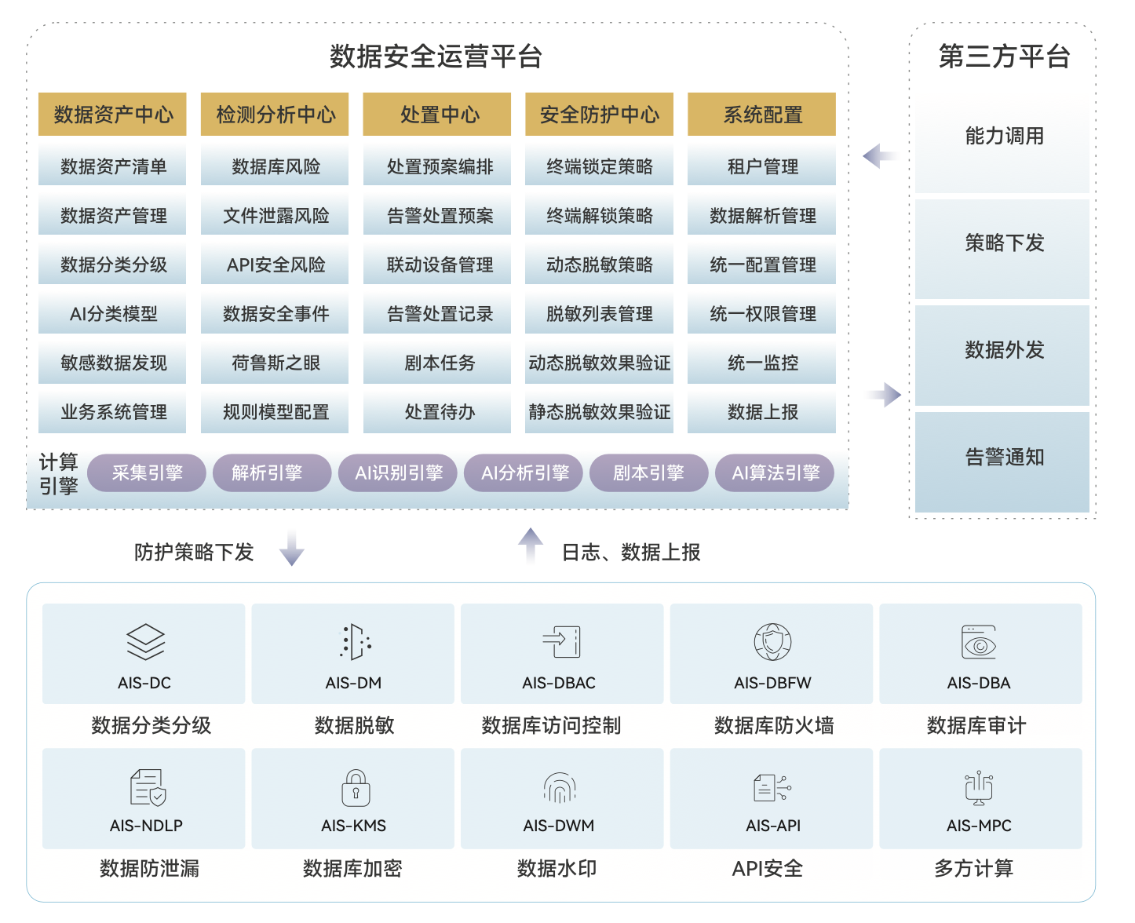Click the AIS-DC stacked layers icon
This screenshot has height=923, width=1135.
145,642
